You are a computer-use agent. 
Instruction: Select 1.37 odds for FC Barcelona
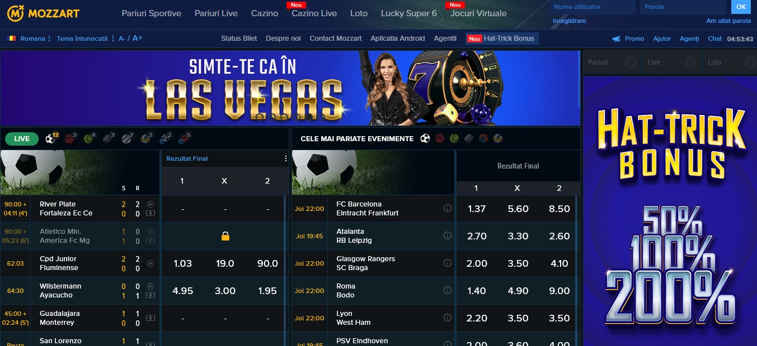coord(476,209)
